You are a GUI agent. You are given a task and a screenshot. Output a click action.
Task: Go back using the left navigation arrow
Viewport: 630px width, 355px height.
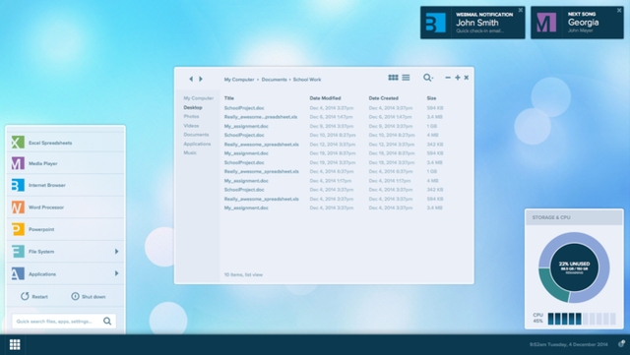[191, 79]
